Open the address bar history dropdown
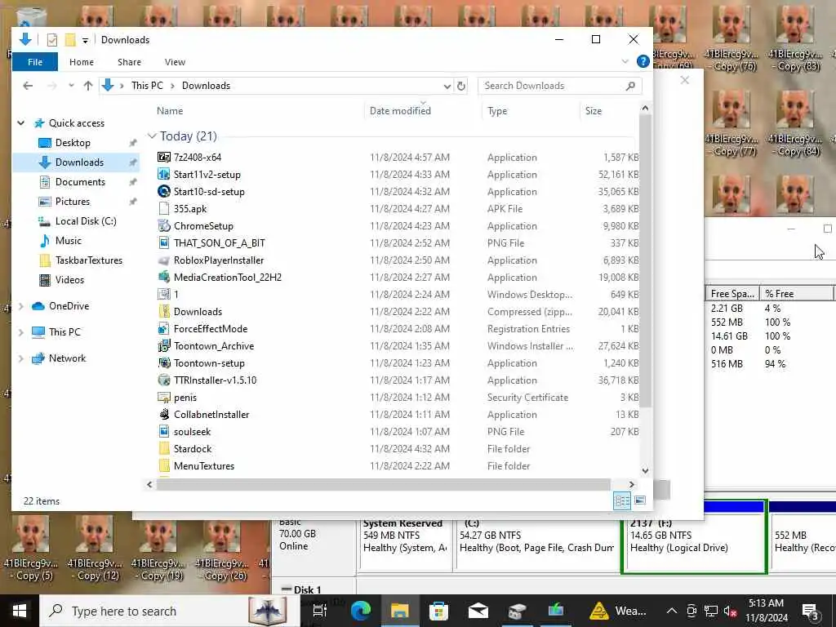Screen dimensions: 836x627 (x=447, y=86)
